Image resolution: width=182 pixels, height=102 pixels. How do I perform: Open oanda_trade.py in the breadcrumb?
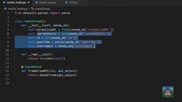coord(18,9)
